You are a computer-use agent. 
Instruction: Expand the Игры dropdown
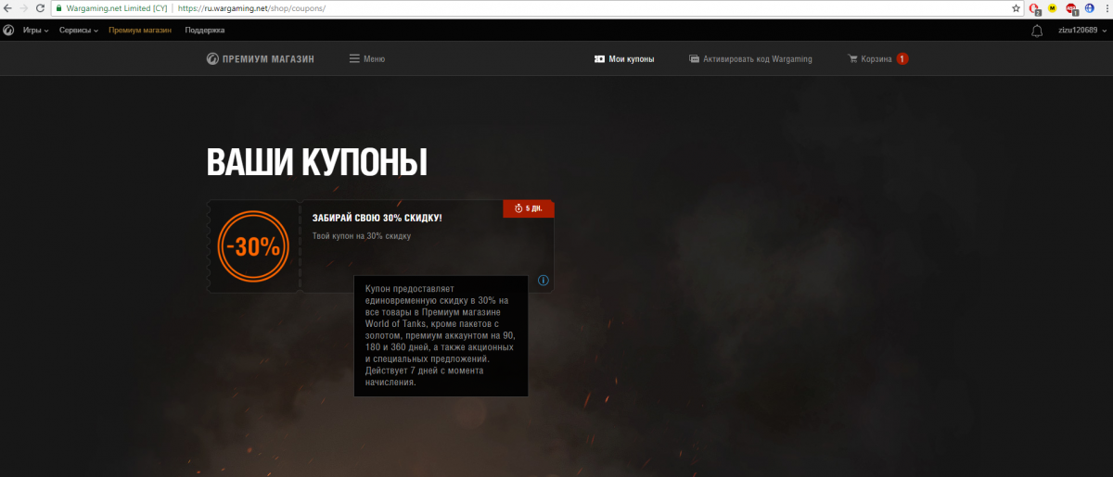coord(36,31)
